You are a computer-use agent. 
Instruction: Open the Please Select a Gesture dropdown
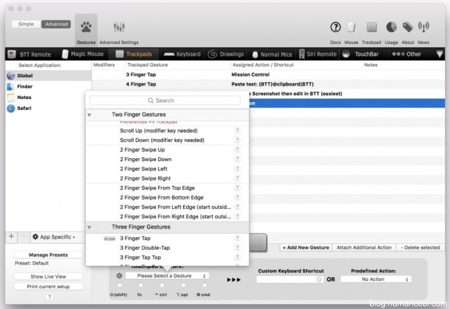click(167, 276)
